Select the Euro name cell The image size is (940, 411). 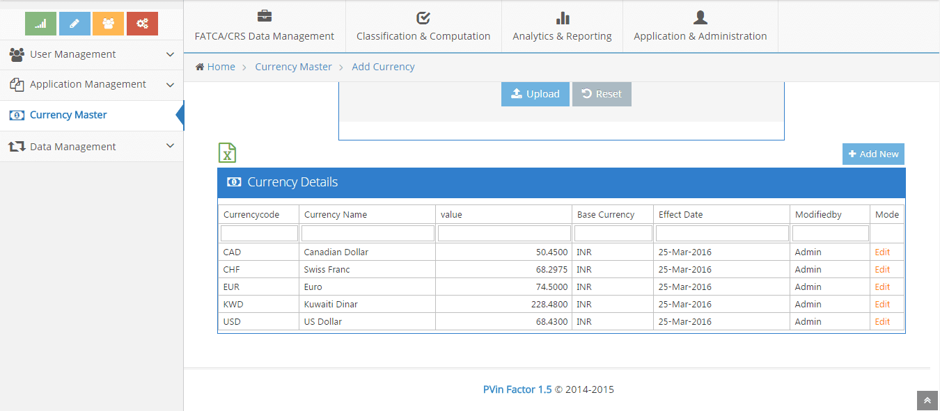coord(368,287)
